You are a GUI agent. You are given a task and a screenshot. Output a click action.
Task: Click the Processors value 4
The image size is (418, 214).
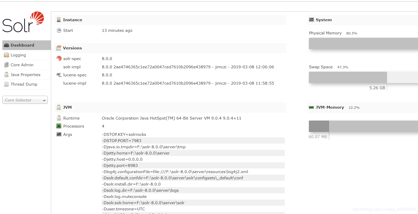click(x=103, y=126)
